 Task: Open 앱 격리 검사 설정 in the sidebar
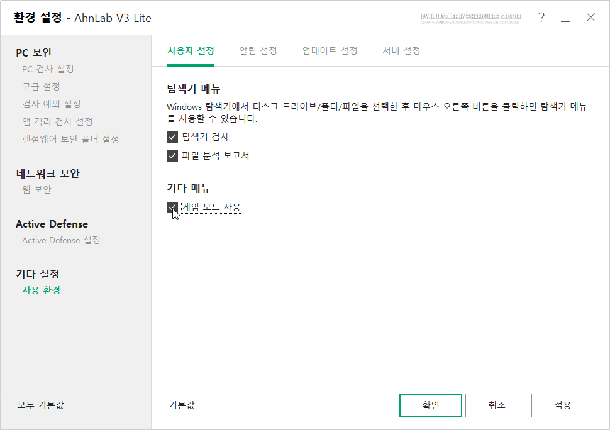click(x=58, y=122)
